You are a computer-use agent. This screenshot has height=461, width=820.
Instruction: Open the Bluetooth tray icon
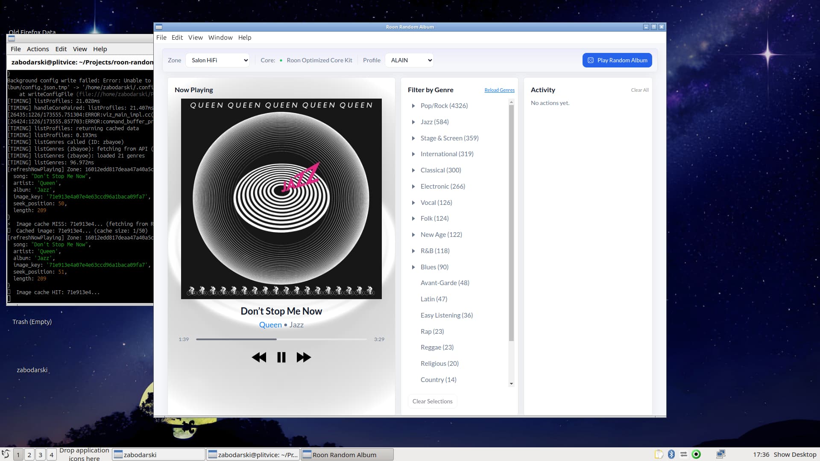pyautogui.click(x=671, y=455)
